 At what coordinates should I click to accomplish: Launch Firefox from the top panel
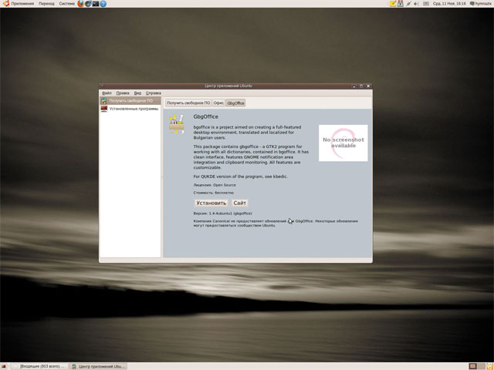[x=80, y=4]
